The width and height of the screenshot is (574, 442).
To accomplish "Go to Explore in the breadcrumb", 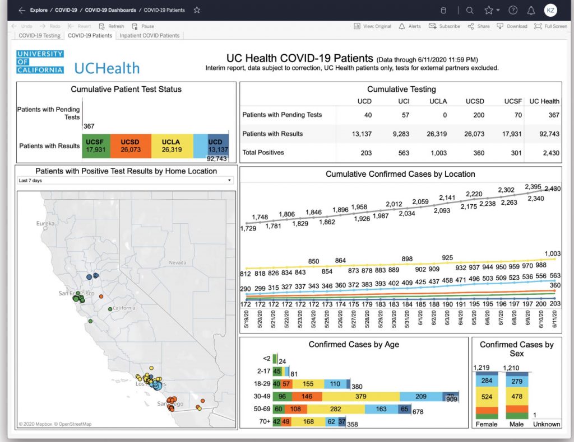I will [39, 10].
